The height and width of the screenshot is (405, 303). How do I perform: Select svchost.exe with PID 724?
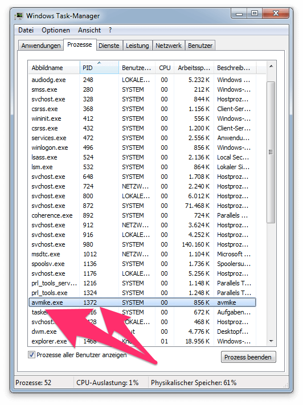(x=142, y=186)
